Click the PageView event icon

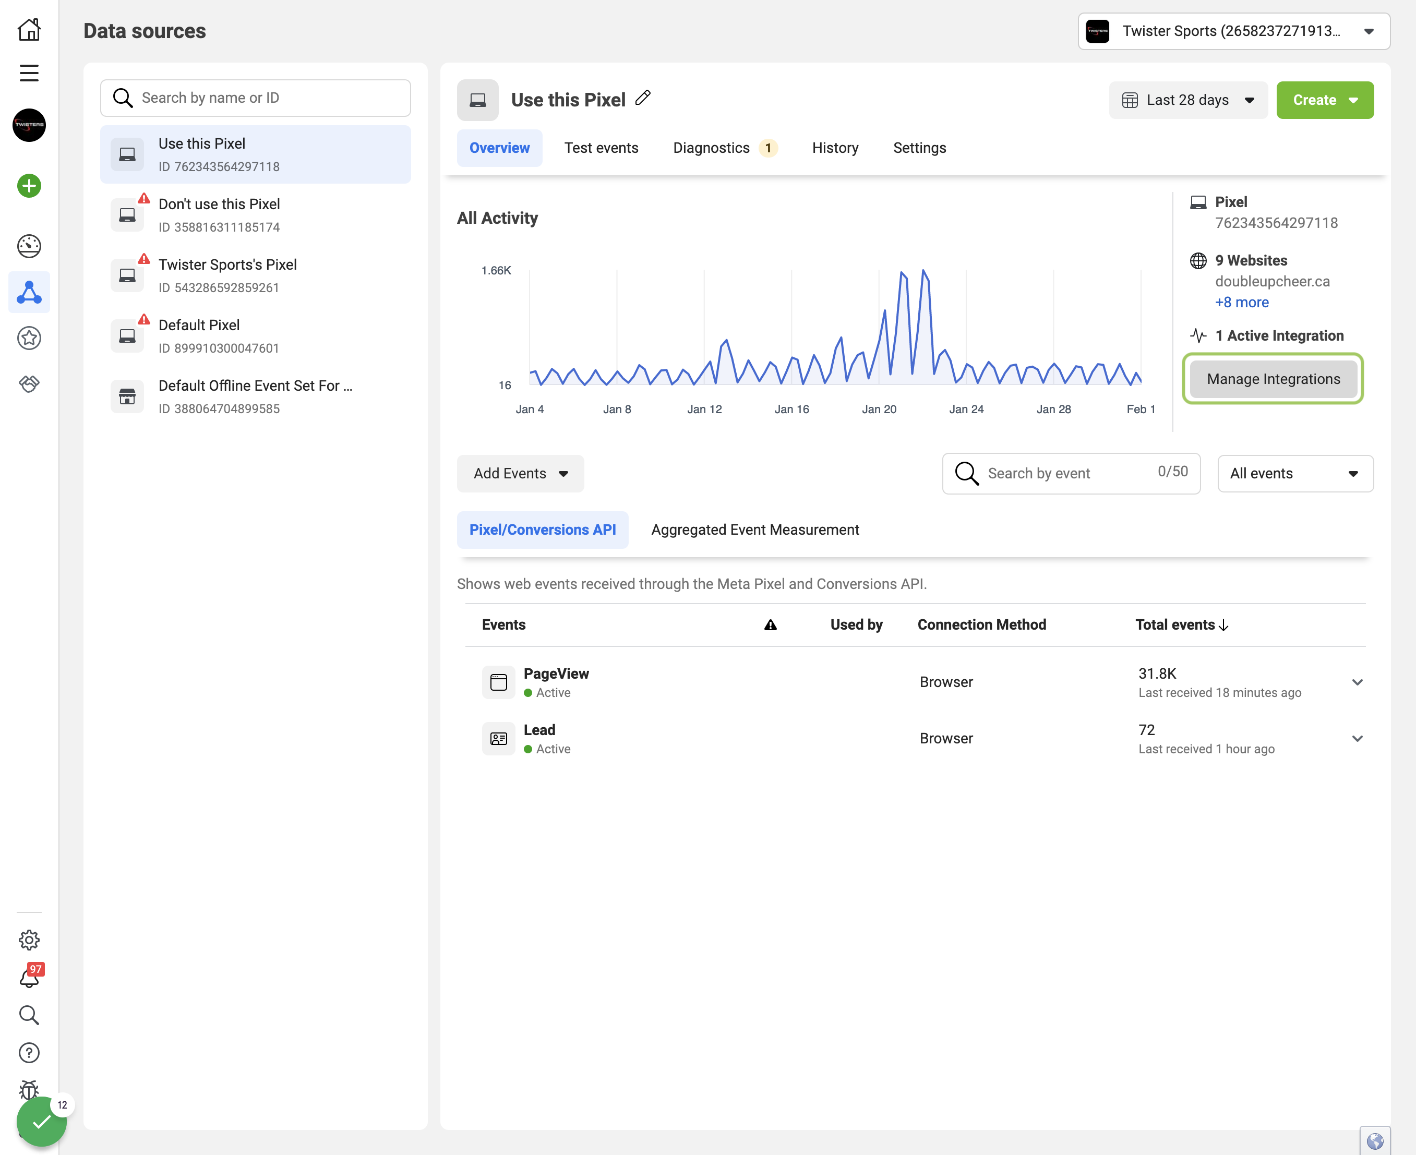click(498, 682)
